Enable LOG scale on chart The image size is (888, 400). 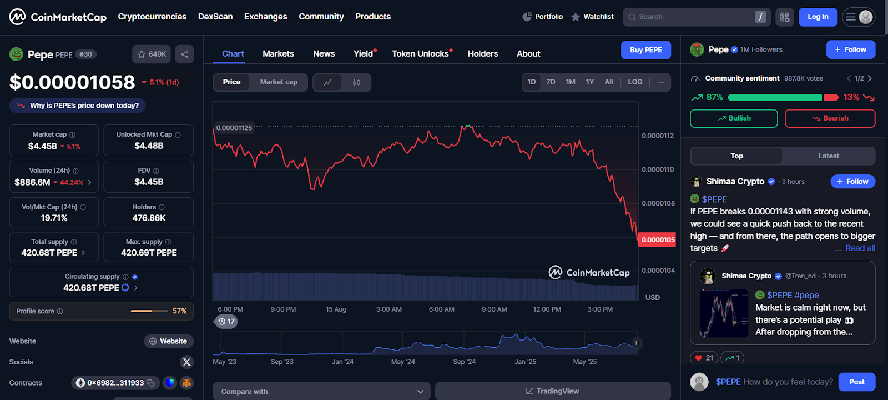[635, 82]
